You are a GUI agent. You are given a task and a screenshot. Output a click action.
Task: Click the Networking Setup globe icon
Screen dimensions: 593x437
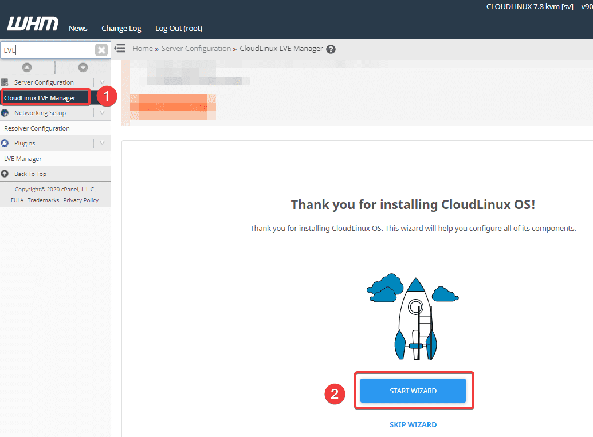(x=5, y=113)
